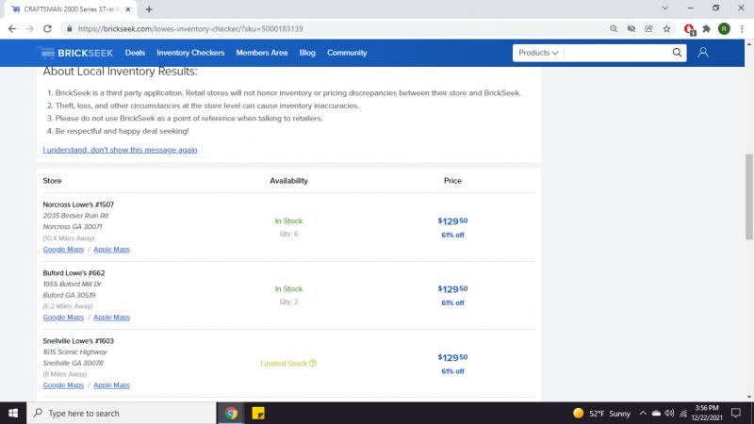Viewport: 754px width, 424px height.
Task: Click Limited Stock status text for Snellville
Action: 284,364
